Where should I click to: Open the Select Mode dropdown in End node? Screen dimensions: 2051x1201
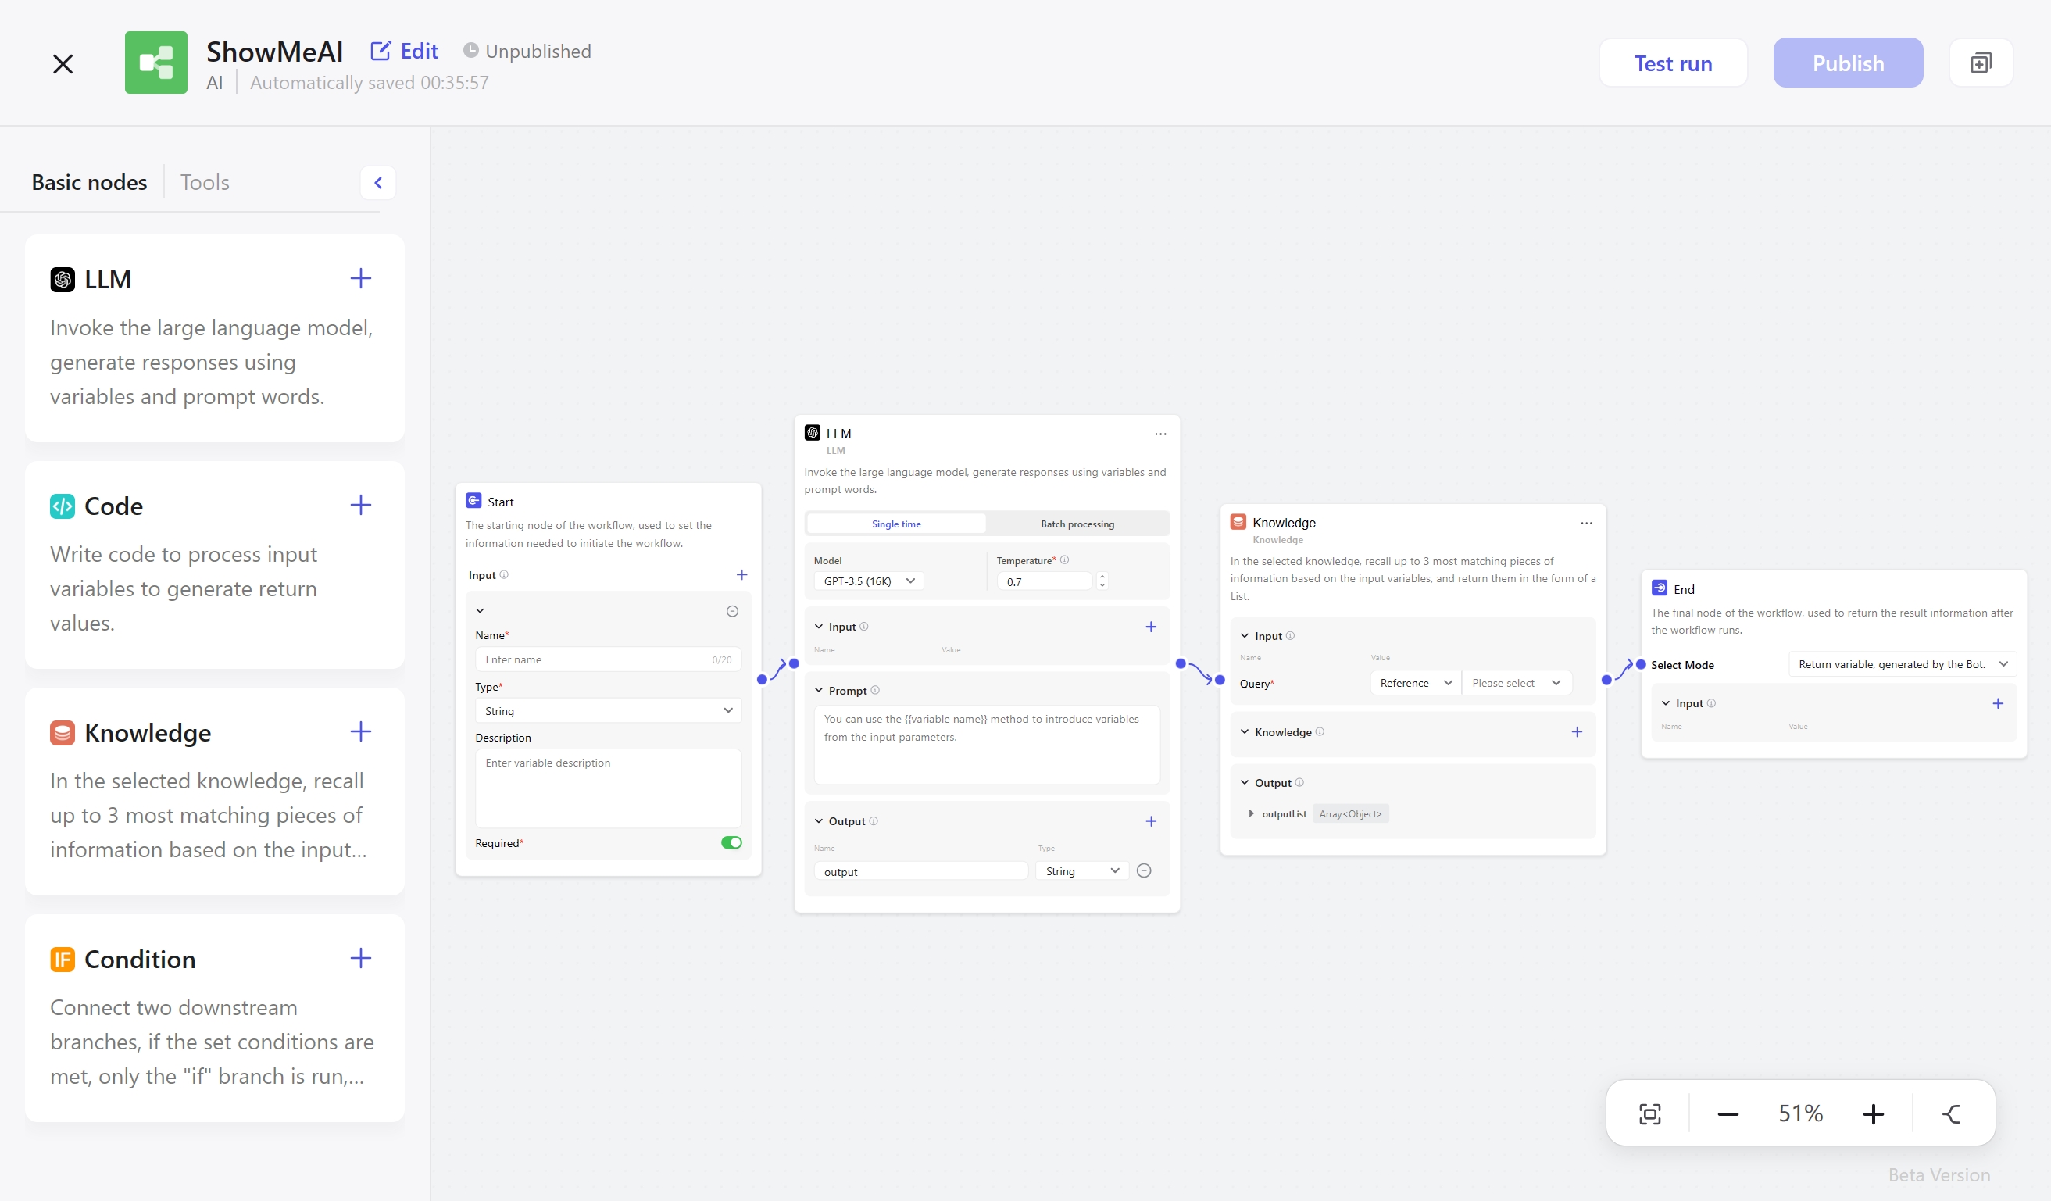coord(1901,664)
